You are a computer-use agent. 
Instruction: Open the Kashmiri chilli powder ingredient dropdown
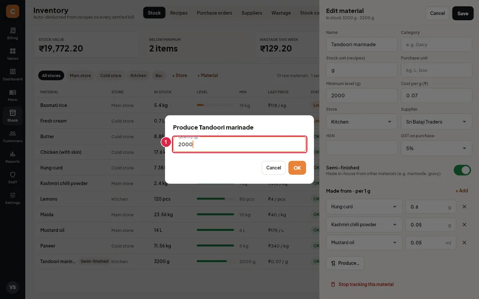pos(364,225)
